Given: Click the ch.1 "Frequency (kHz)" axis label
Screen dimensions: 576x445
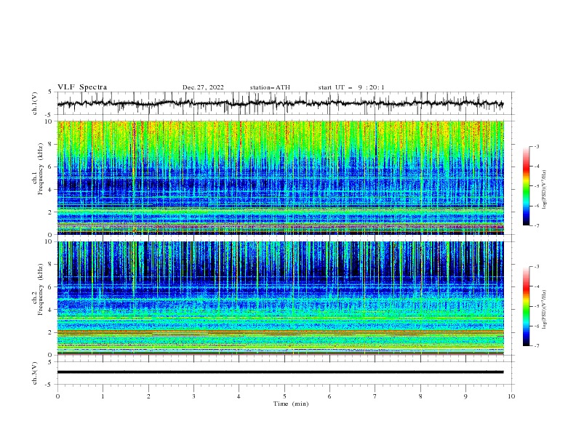Looking at the screenshot, I should 41,169.
